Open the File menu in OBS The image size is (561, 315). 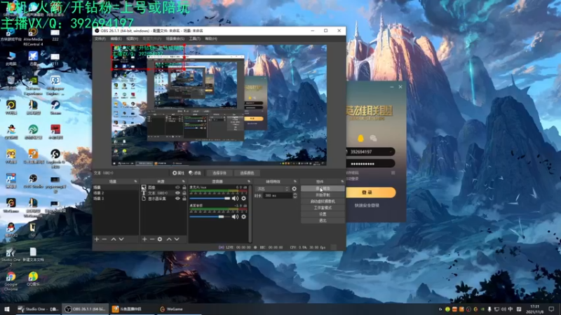[x=100, y=38]
